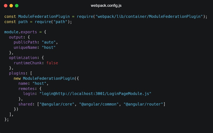This screenshot has height=133, width=213.
Task: Click the "@angular/router" shared entry
Action: 143,104
